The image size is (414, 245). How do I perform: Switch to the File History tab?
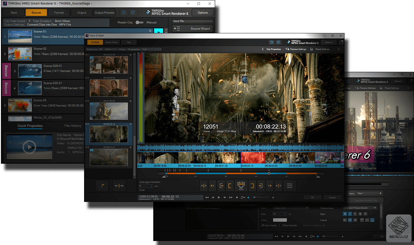73,126
